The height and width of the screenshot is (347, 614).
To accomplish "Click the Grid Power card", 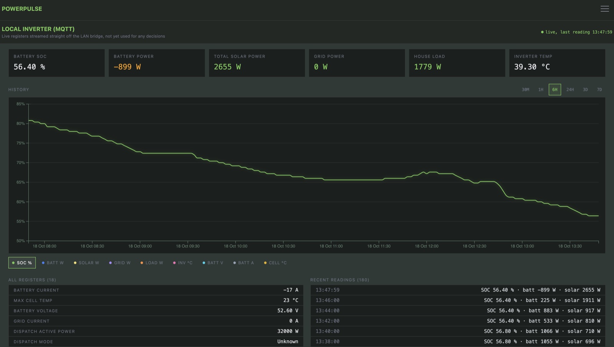I will pyautogui.click(x=357, y=63).
